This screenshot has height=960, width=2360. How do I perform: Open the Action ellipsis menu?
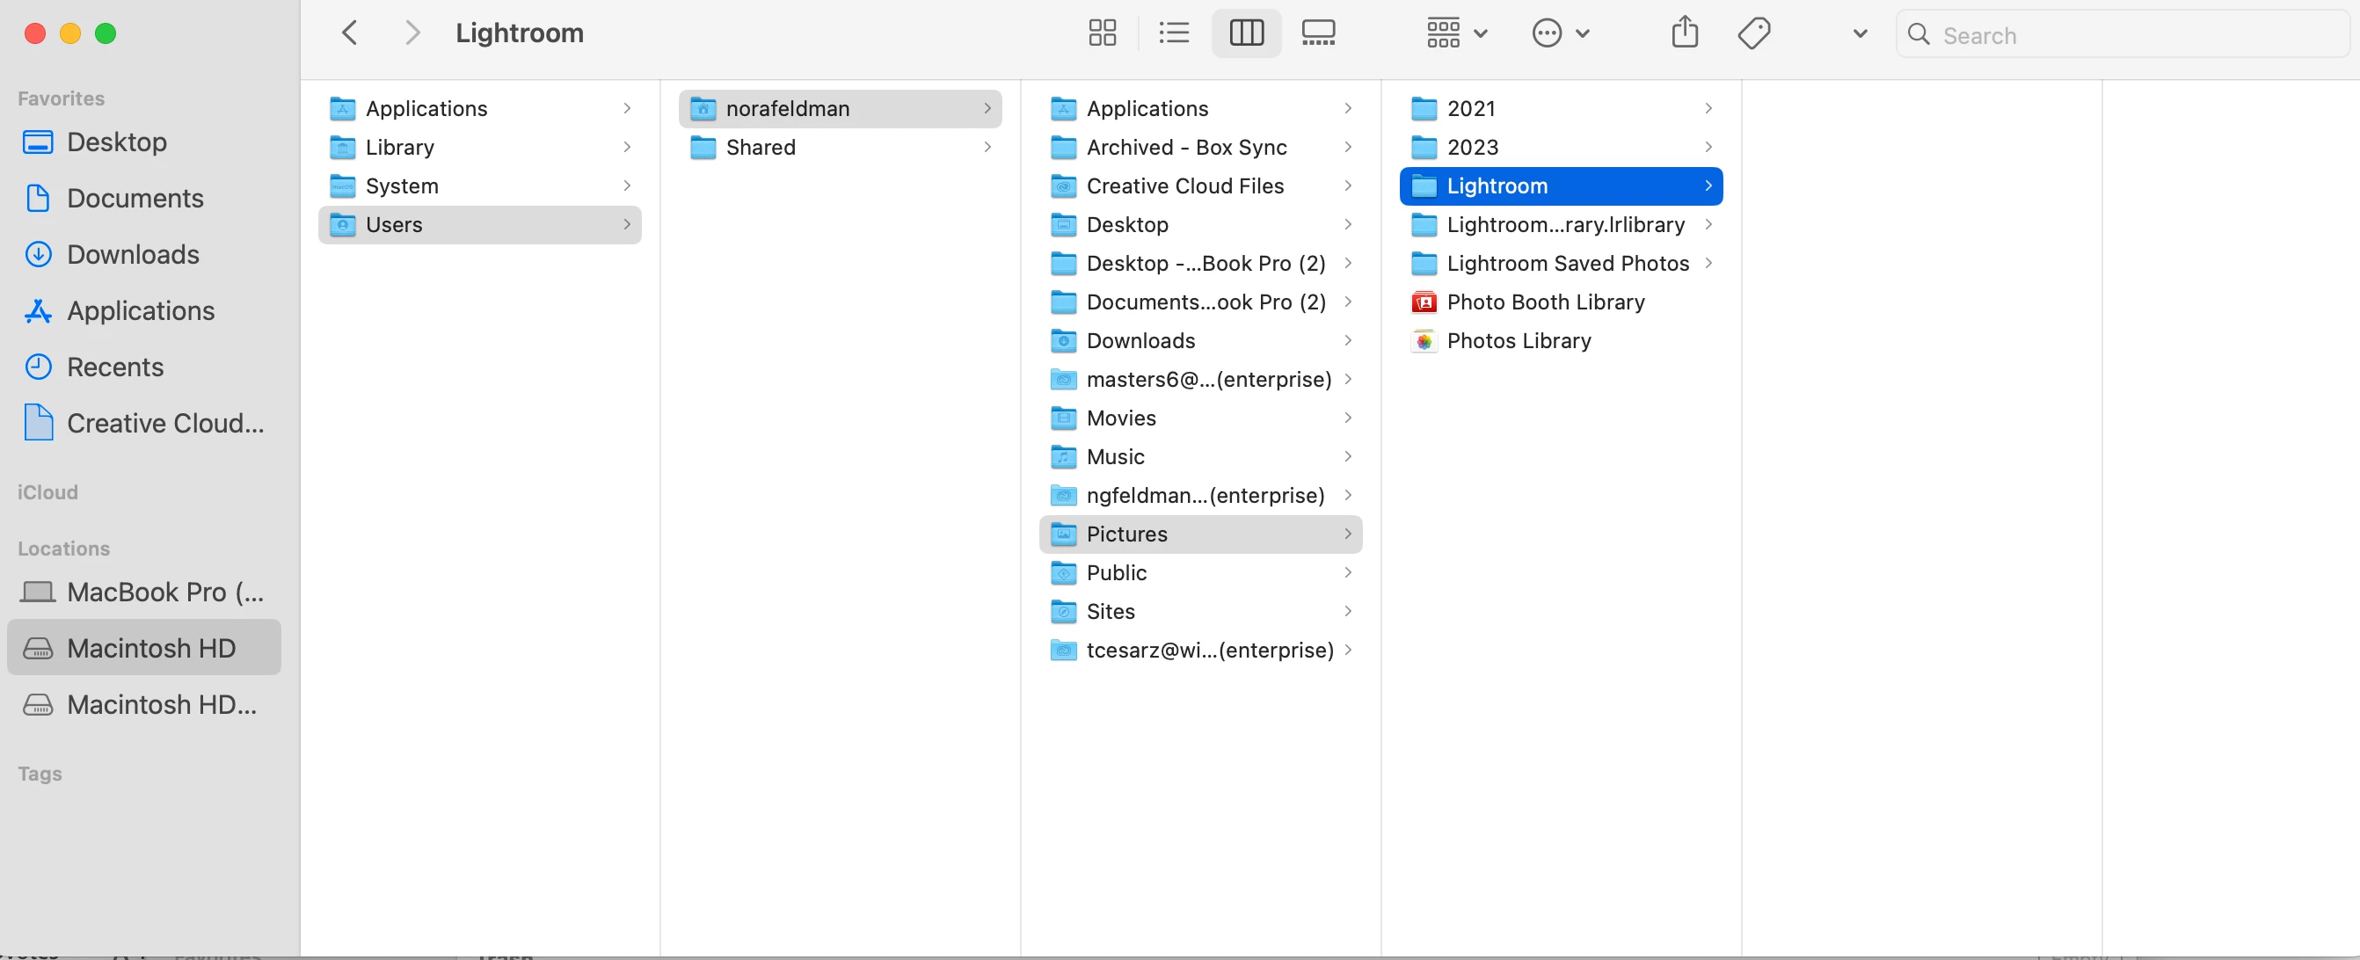pyautogui.click(x=1559, y=34)
